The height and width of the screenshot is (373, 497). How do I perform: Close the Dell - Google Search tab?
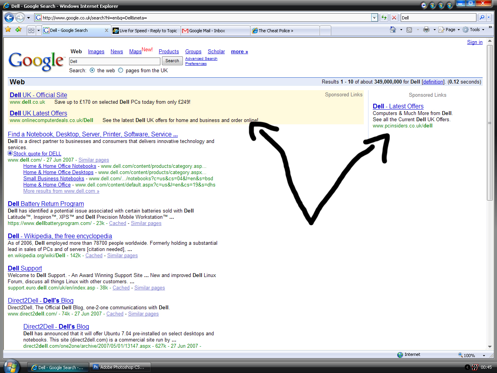pyautogui.click(x=107, y=30)
